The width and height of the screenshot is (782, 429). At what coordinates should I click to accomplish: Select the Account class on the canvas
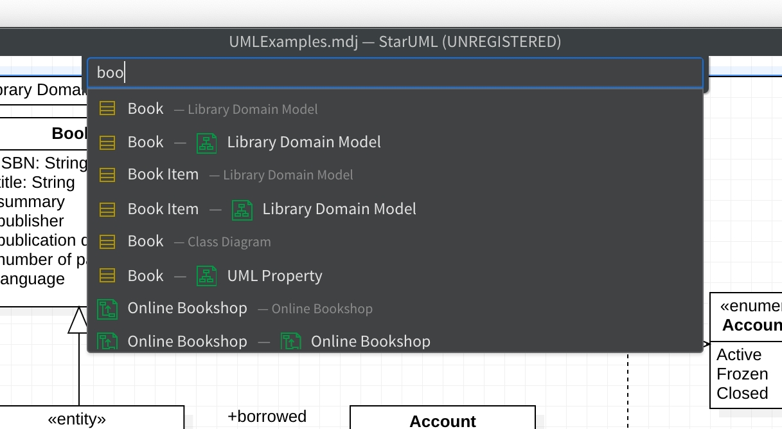point(442,421)
